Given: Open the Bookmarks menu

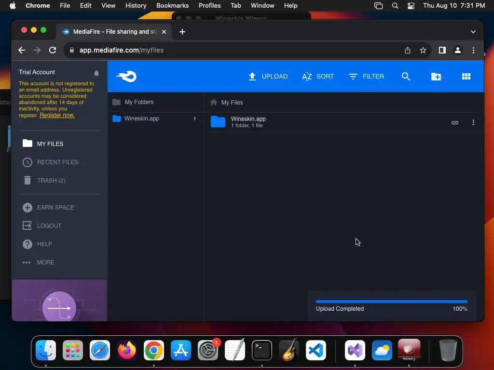Looking at the screenshot, I should click(172, 6).
